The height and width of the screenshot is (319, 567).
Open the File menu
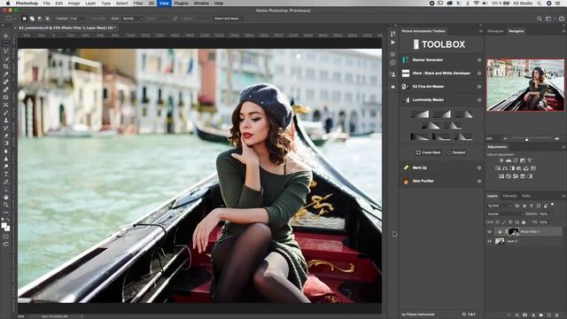(x=47, y=4)
